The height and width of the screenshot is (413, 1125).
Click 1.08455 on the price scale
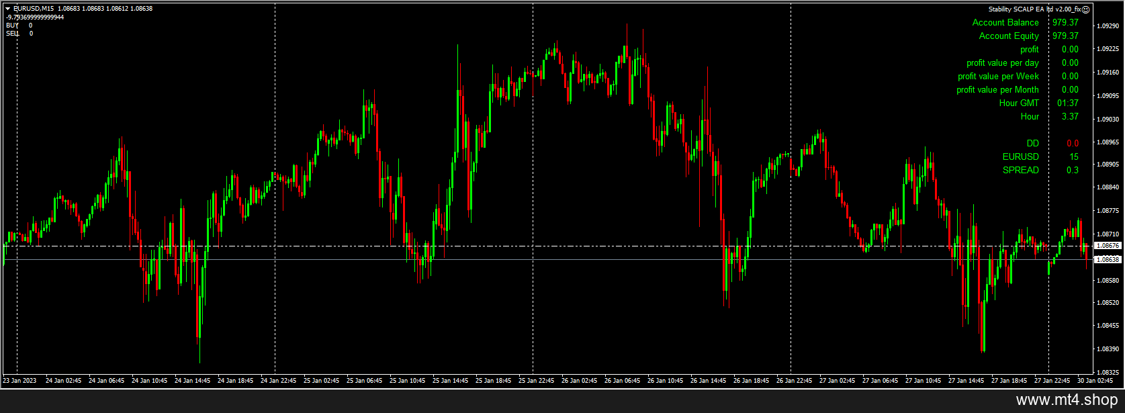[x=1108, y=326]
